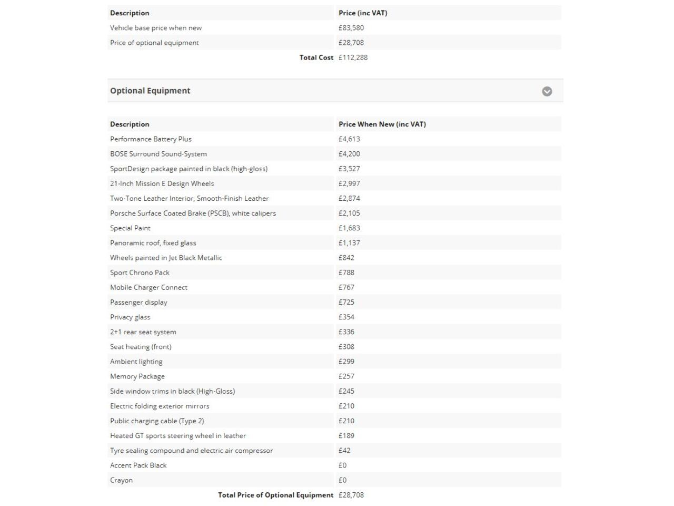Click the Optional Equipment section header

point(150,91)
